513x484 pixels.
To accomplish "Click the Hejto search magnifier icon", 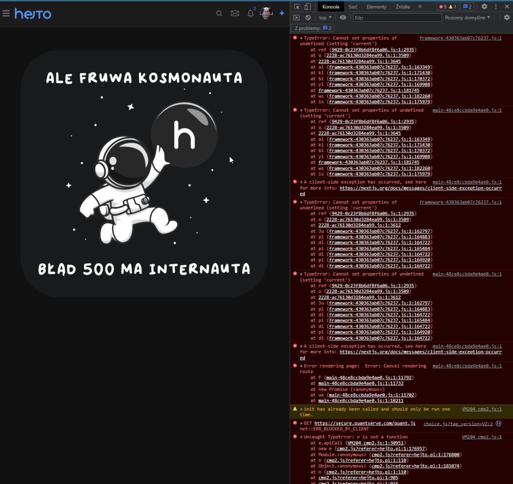I will pyautogui.click(x=219, y=14).
